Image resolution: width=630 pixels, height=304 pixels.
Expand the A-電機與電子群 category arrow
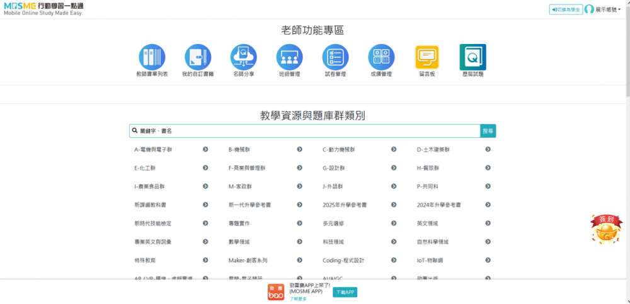205,150
